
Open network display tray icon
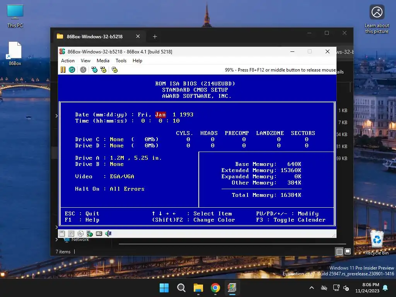[336, 288]
